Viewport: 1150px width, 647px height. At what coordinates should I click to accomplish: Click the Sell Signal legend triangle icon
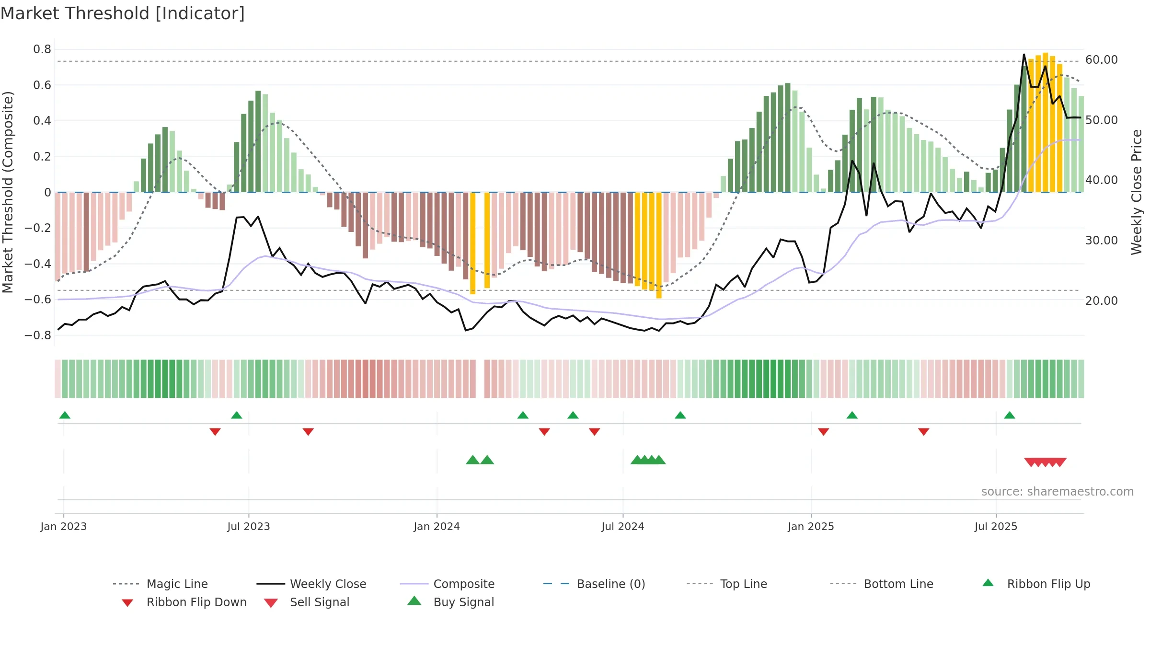(271, 603)
